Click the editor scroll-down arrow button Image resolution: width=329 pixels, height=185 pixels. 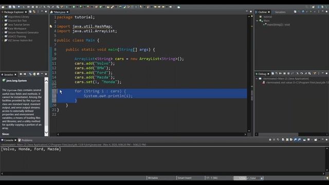[249, 131]
